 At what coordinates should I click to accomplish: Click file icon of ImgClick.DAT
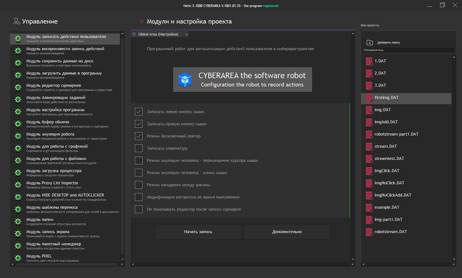click(369, 171)
